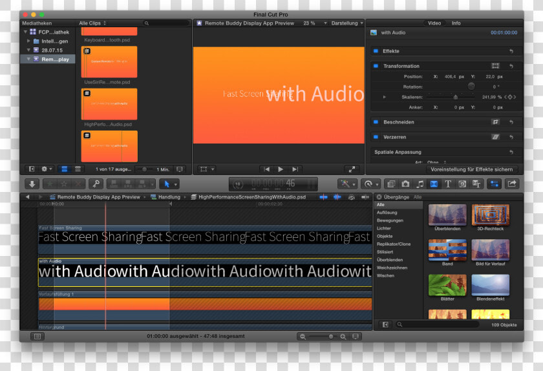Reset the Spatiale Anpassung section

(x=511, y=152)
